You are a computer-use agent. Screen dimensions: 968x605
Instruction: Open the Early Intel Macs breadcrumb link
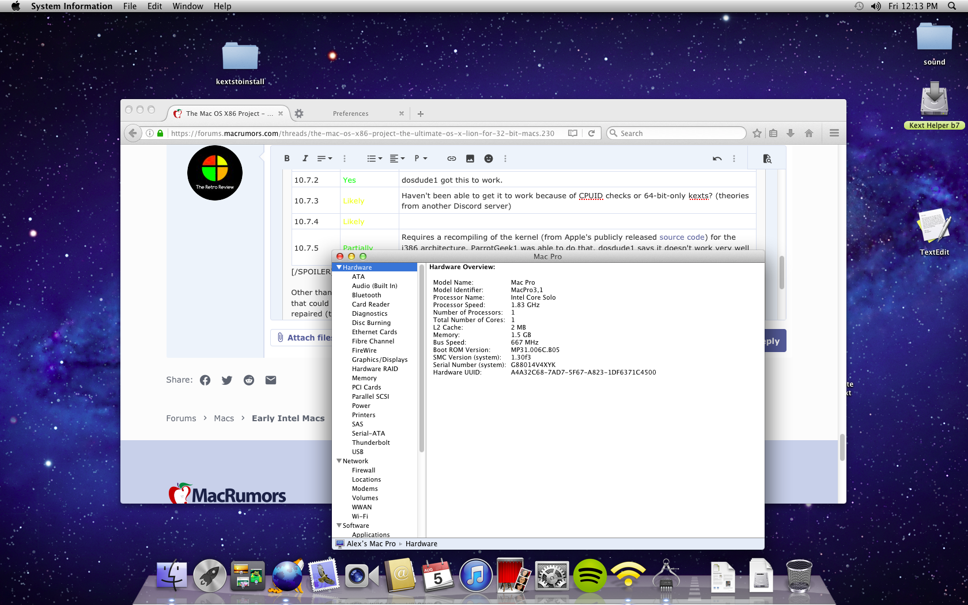[x=288, y=418]
